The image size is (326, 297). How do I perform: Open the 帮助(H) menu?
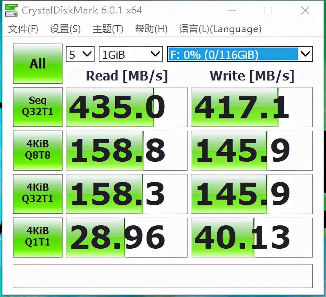151,29
